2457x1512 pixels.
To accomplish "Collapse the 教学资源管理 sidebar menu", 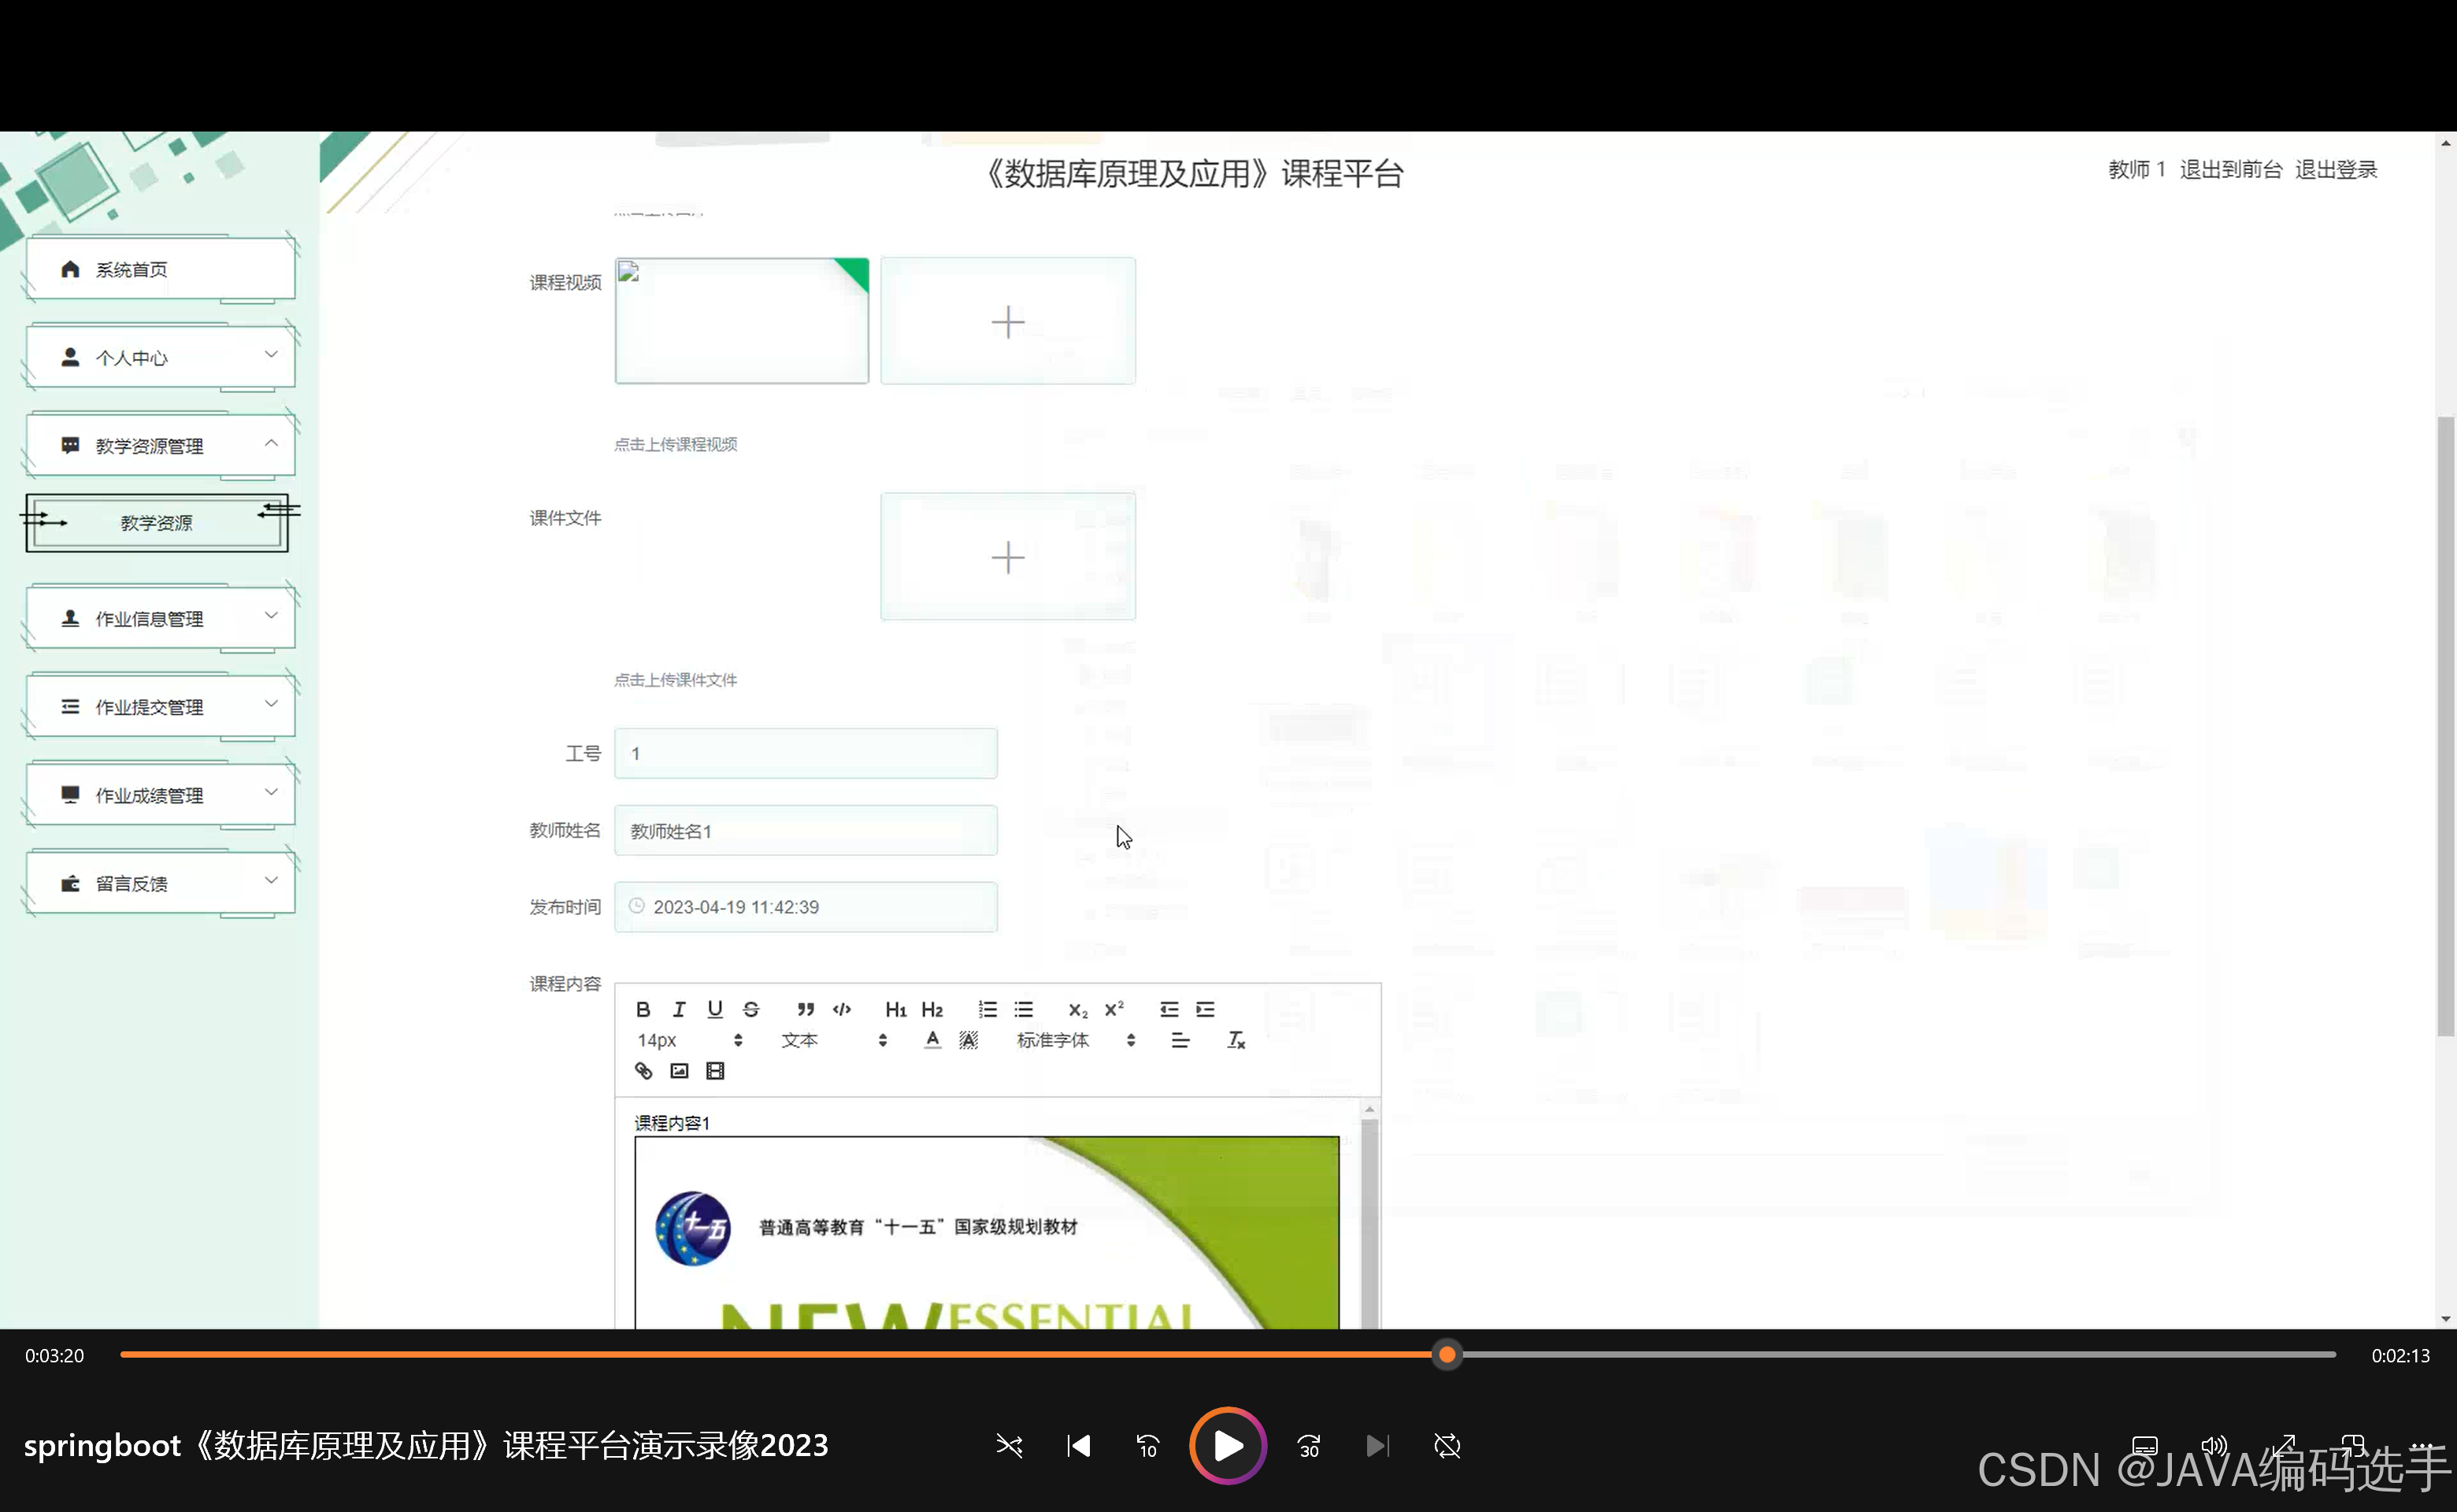I will [160, 445].
